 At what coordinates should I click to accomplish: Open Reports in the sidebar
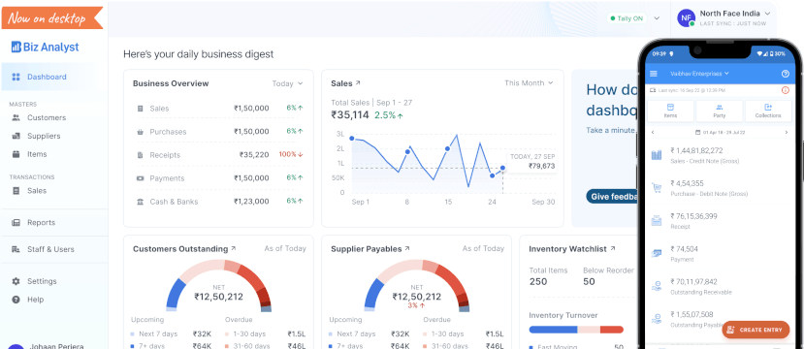coord(41,222)
